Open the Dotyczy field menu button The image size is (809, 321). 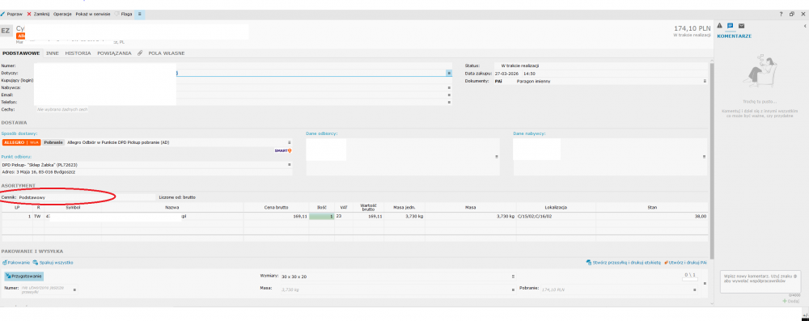click(449, 74)
